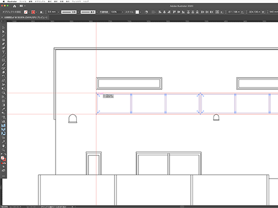Open the Apple menu

click(x=3, y=1)
